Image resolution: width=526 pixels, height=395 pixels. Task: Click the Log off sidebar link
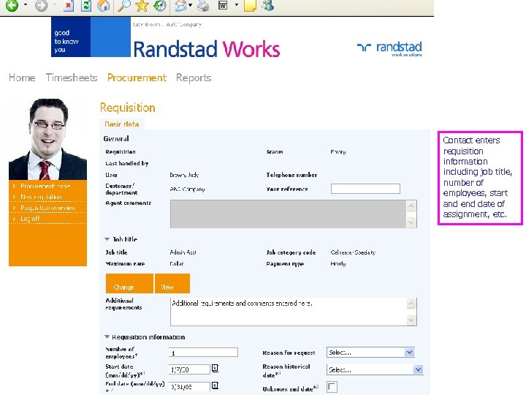30,219
